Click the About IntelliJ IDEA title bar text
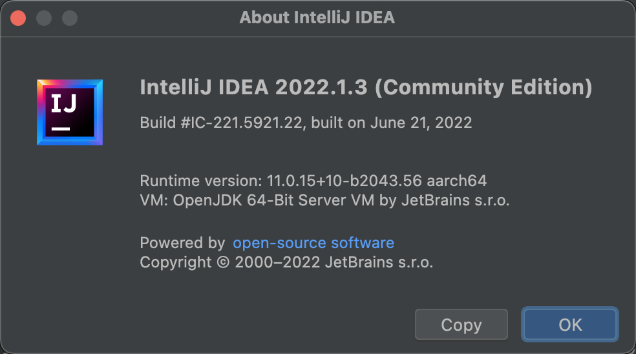636x354 pixels. [317, 18]
